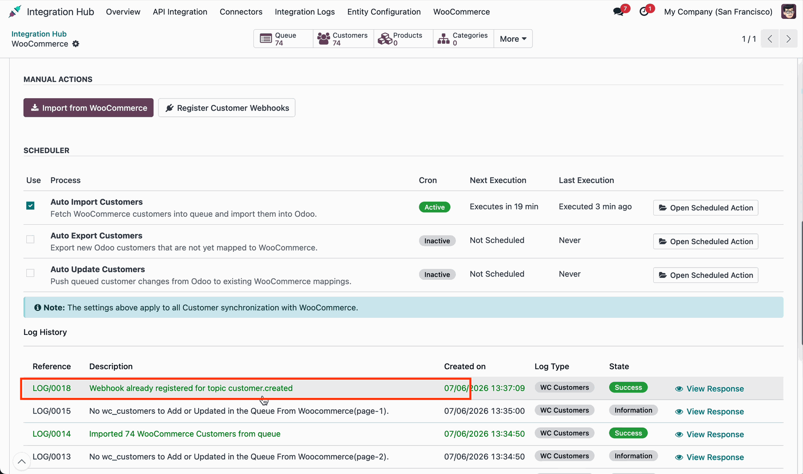Open the activities clock icon

(x=644, y=12)
